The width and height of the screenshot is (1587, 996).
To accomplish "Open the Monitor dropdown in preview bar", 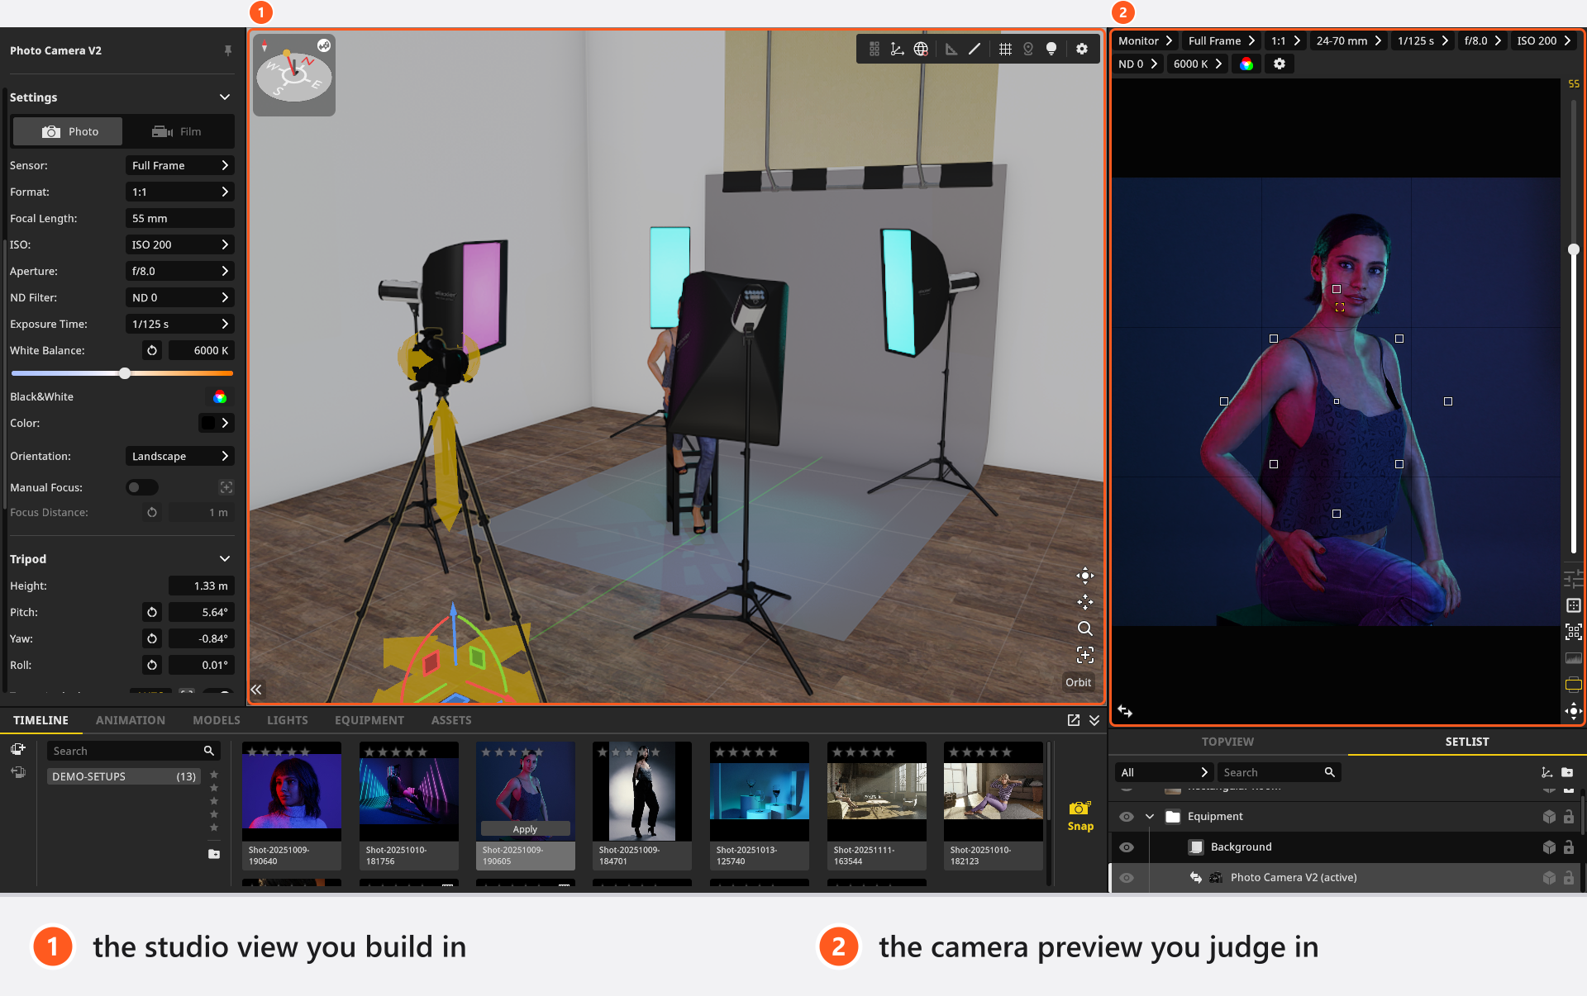I will coord(1146,40).
